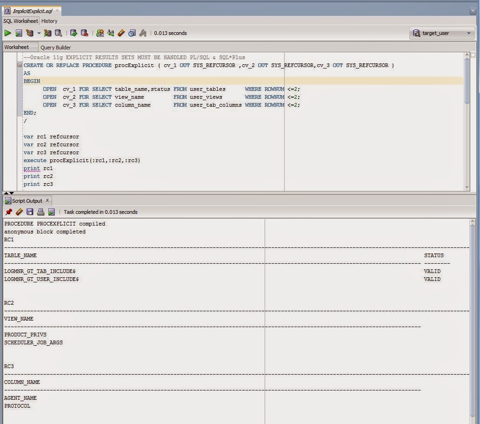Viewport: 480px width, 424px height.
Task: Click the Autotrace icon
Action: pos(47,33)
